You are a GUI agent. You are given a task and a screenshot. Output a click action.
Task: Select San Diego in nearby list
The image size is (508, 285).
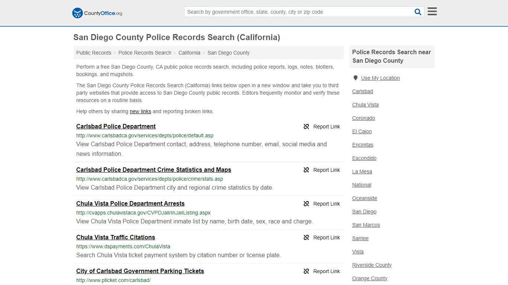[364, 212]
